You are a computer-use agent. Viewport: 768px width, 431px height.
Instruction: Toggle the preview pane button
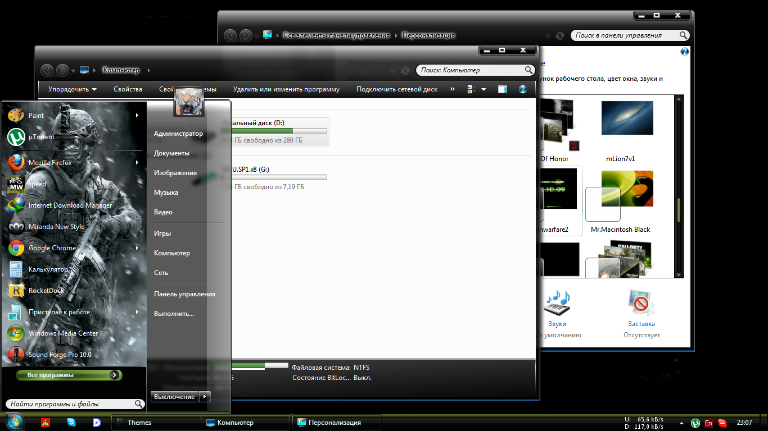tap(503, 89)
